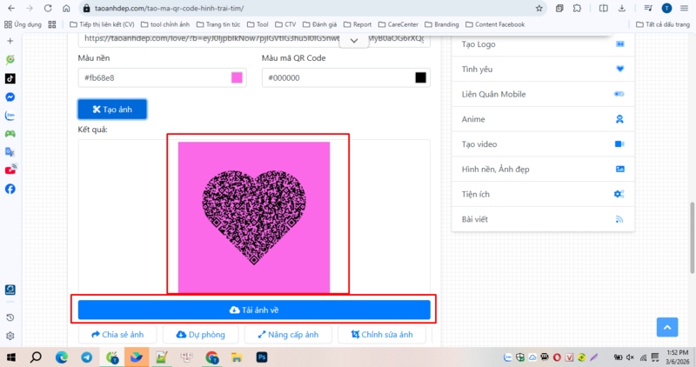Screen dimensions: 696x367
Task: Open File Explorer from the taskbar
Action: 237,357
